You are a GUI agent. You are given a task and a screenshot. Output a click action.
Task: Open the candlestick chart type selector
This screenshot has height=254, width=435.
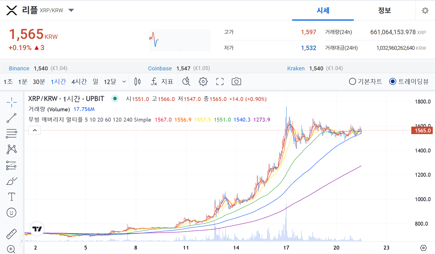[137, 82]
